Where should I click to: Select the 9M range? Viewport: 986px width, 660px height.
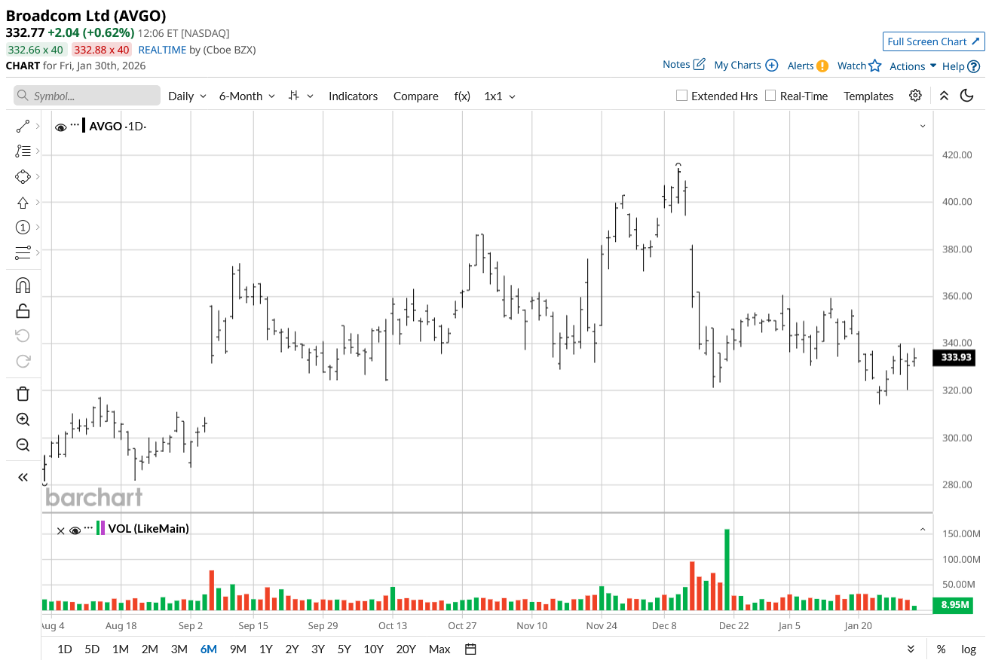238,649
